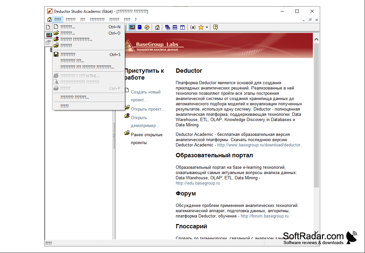
Task: Choose the menu entry with Ctrl+O shortcut
Action: pos(88,33)
